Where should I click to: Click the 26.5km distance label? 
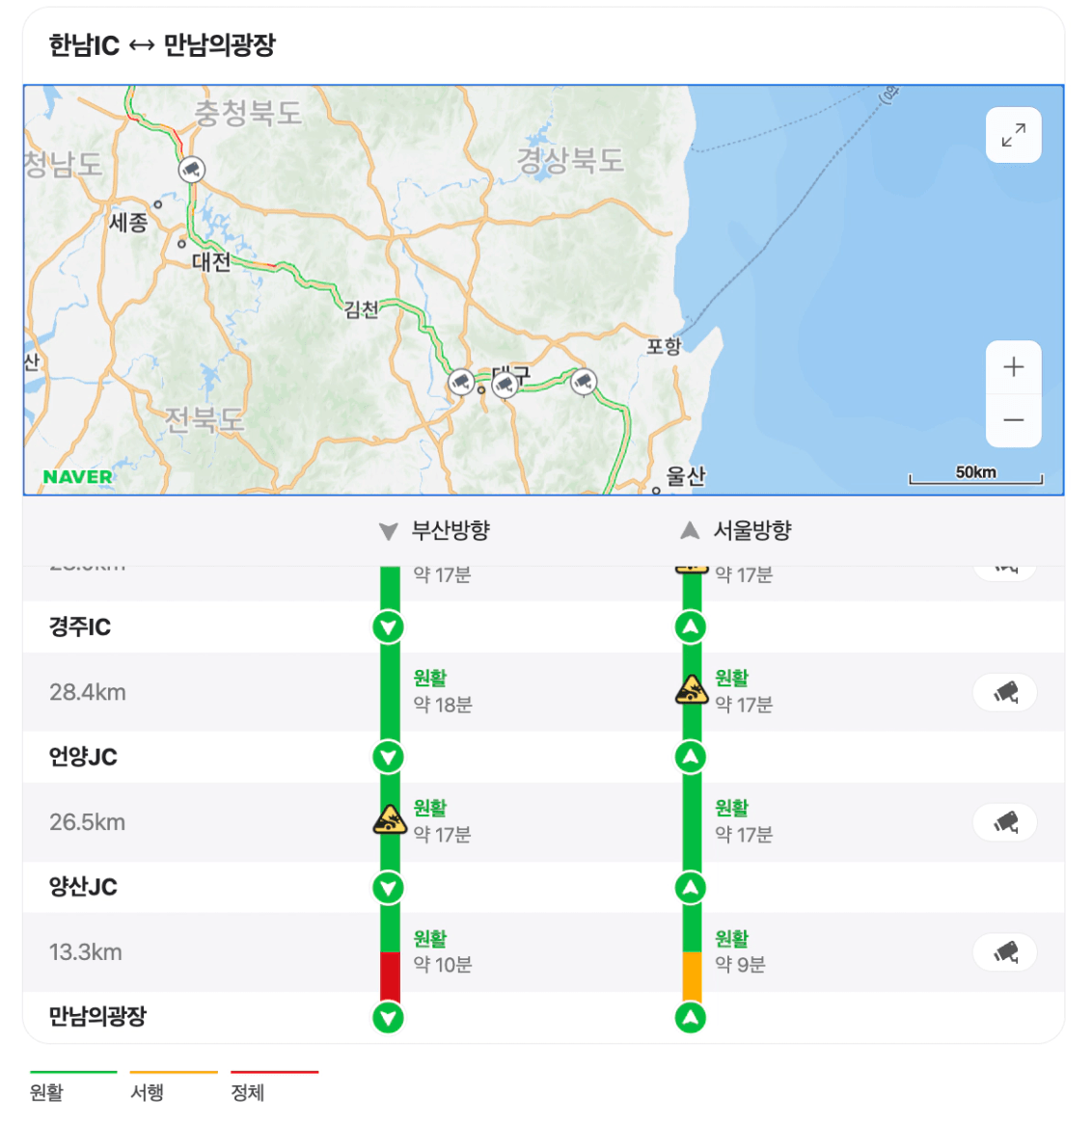[88, 823]
